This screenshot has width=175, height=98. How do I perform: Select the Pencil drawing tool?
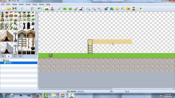[x=59, y=9]
